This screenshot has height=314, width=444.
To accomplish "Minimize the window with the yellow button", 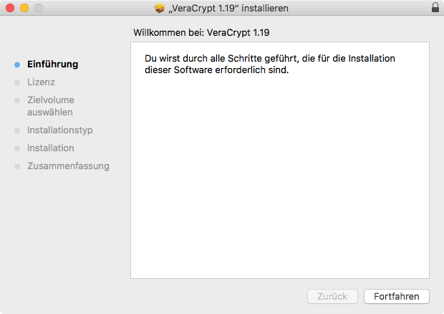I will click(x=24, y=8).
